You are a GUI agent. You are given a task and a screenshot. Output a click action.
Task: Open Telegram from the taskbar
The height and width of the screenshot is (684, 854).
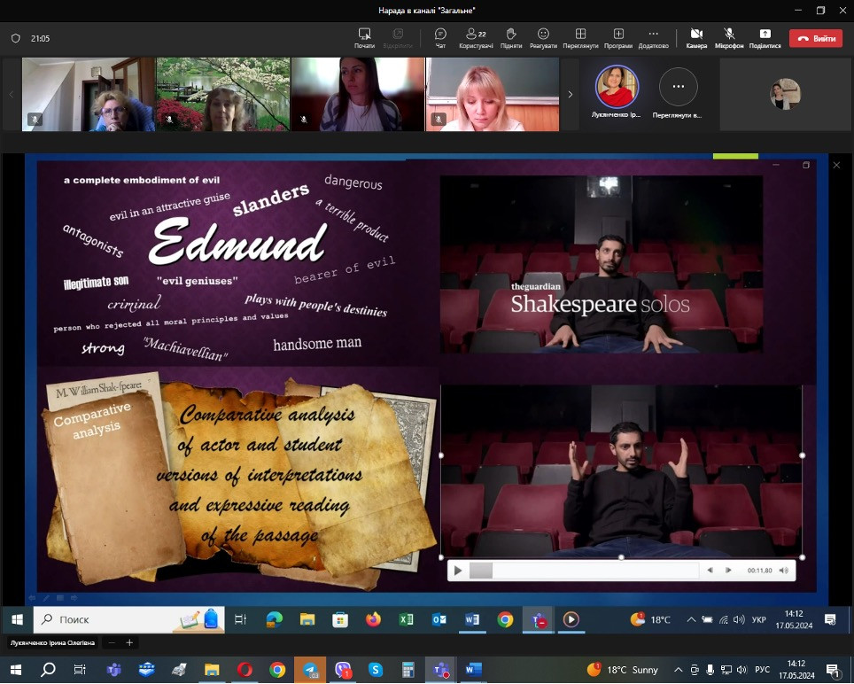[x=310, y=670]
